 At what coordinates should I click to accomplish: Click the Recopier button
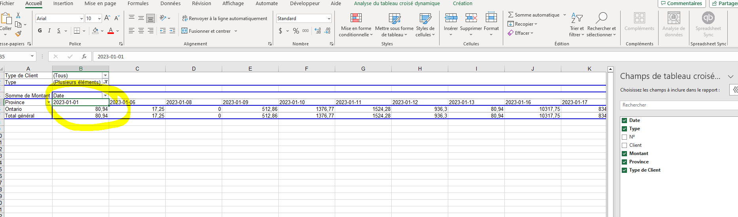tap(522, 24)
